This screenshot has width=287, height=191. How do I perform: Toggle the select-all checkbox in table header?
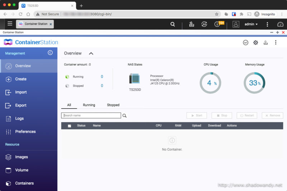point(69,126)
